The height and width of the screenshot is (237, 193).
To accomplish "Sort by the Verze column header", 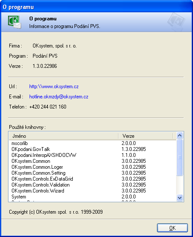I will (146, 136).
